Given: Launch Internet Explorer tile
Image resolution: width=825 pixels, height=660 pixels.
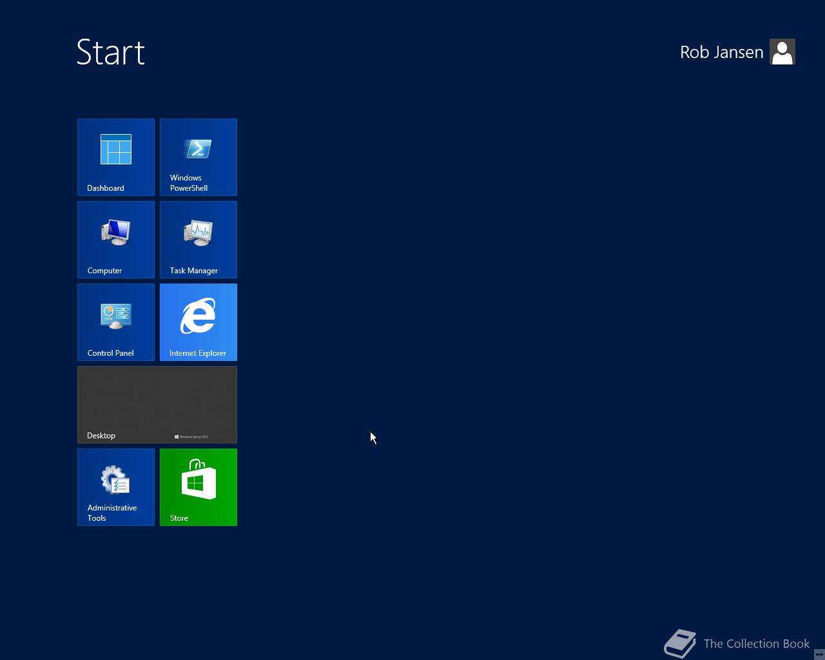Looking at the screenshot, I should click(x=199, y=322).
